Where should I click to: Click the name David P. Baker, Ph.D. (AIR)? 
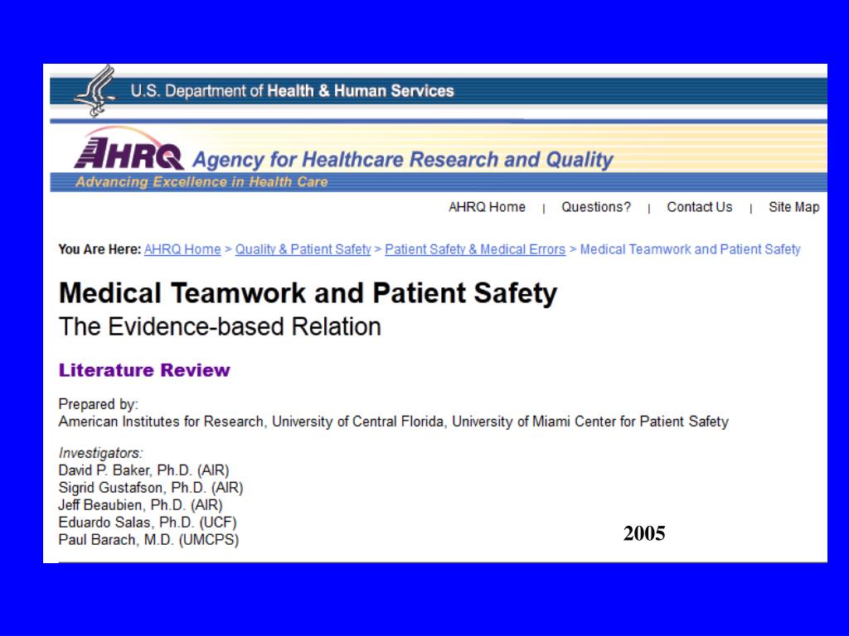click(x=143, y=470)
